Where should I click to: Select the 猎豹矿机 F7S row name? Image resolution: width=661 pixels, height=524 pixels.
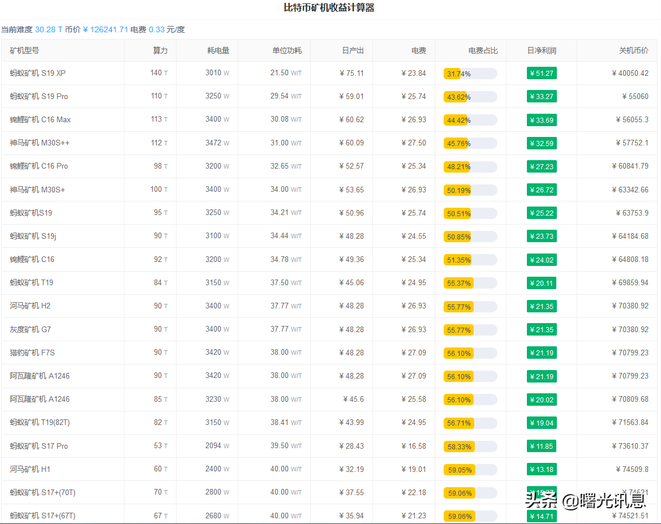[32, 353]
